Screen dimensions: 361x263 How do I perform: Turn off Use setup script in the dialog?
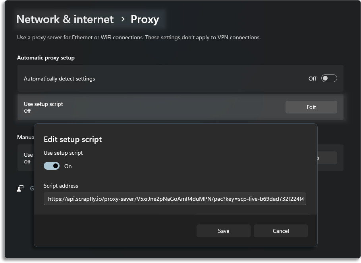(x=52, y=166)
